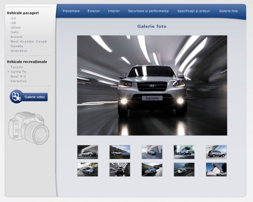
Task: Go to Securitate și performanța tab
Action: 148,11
